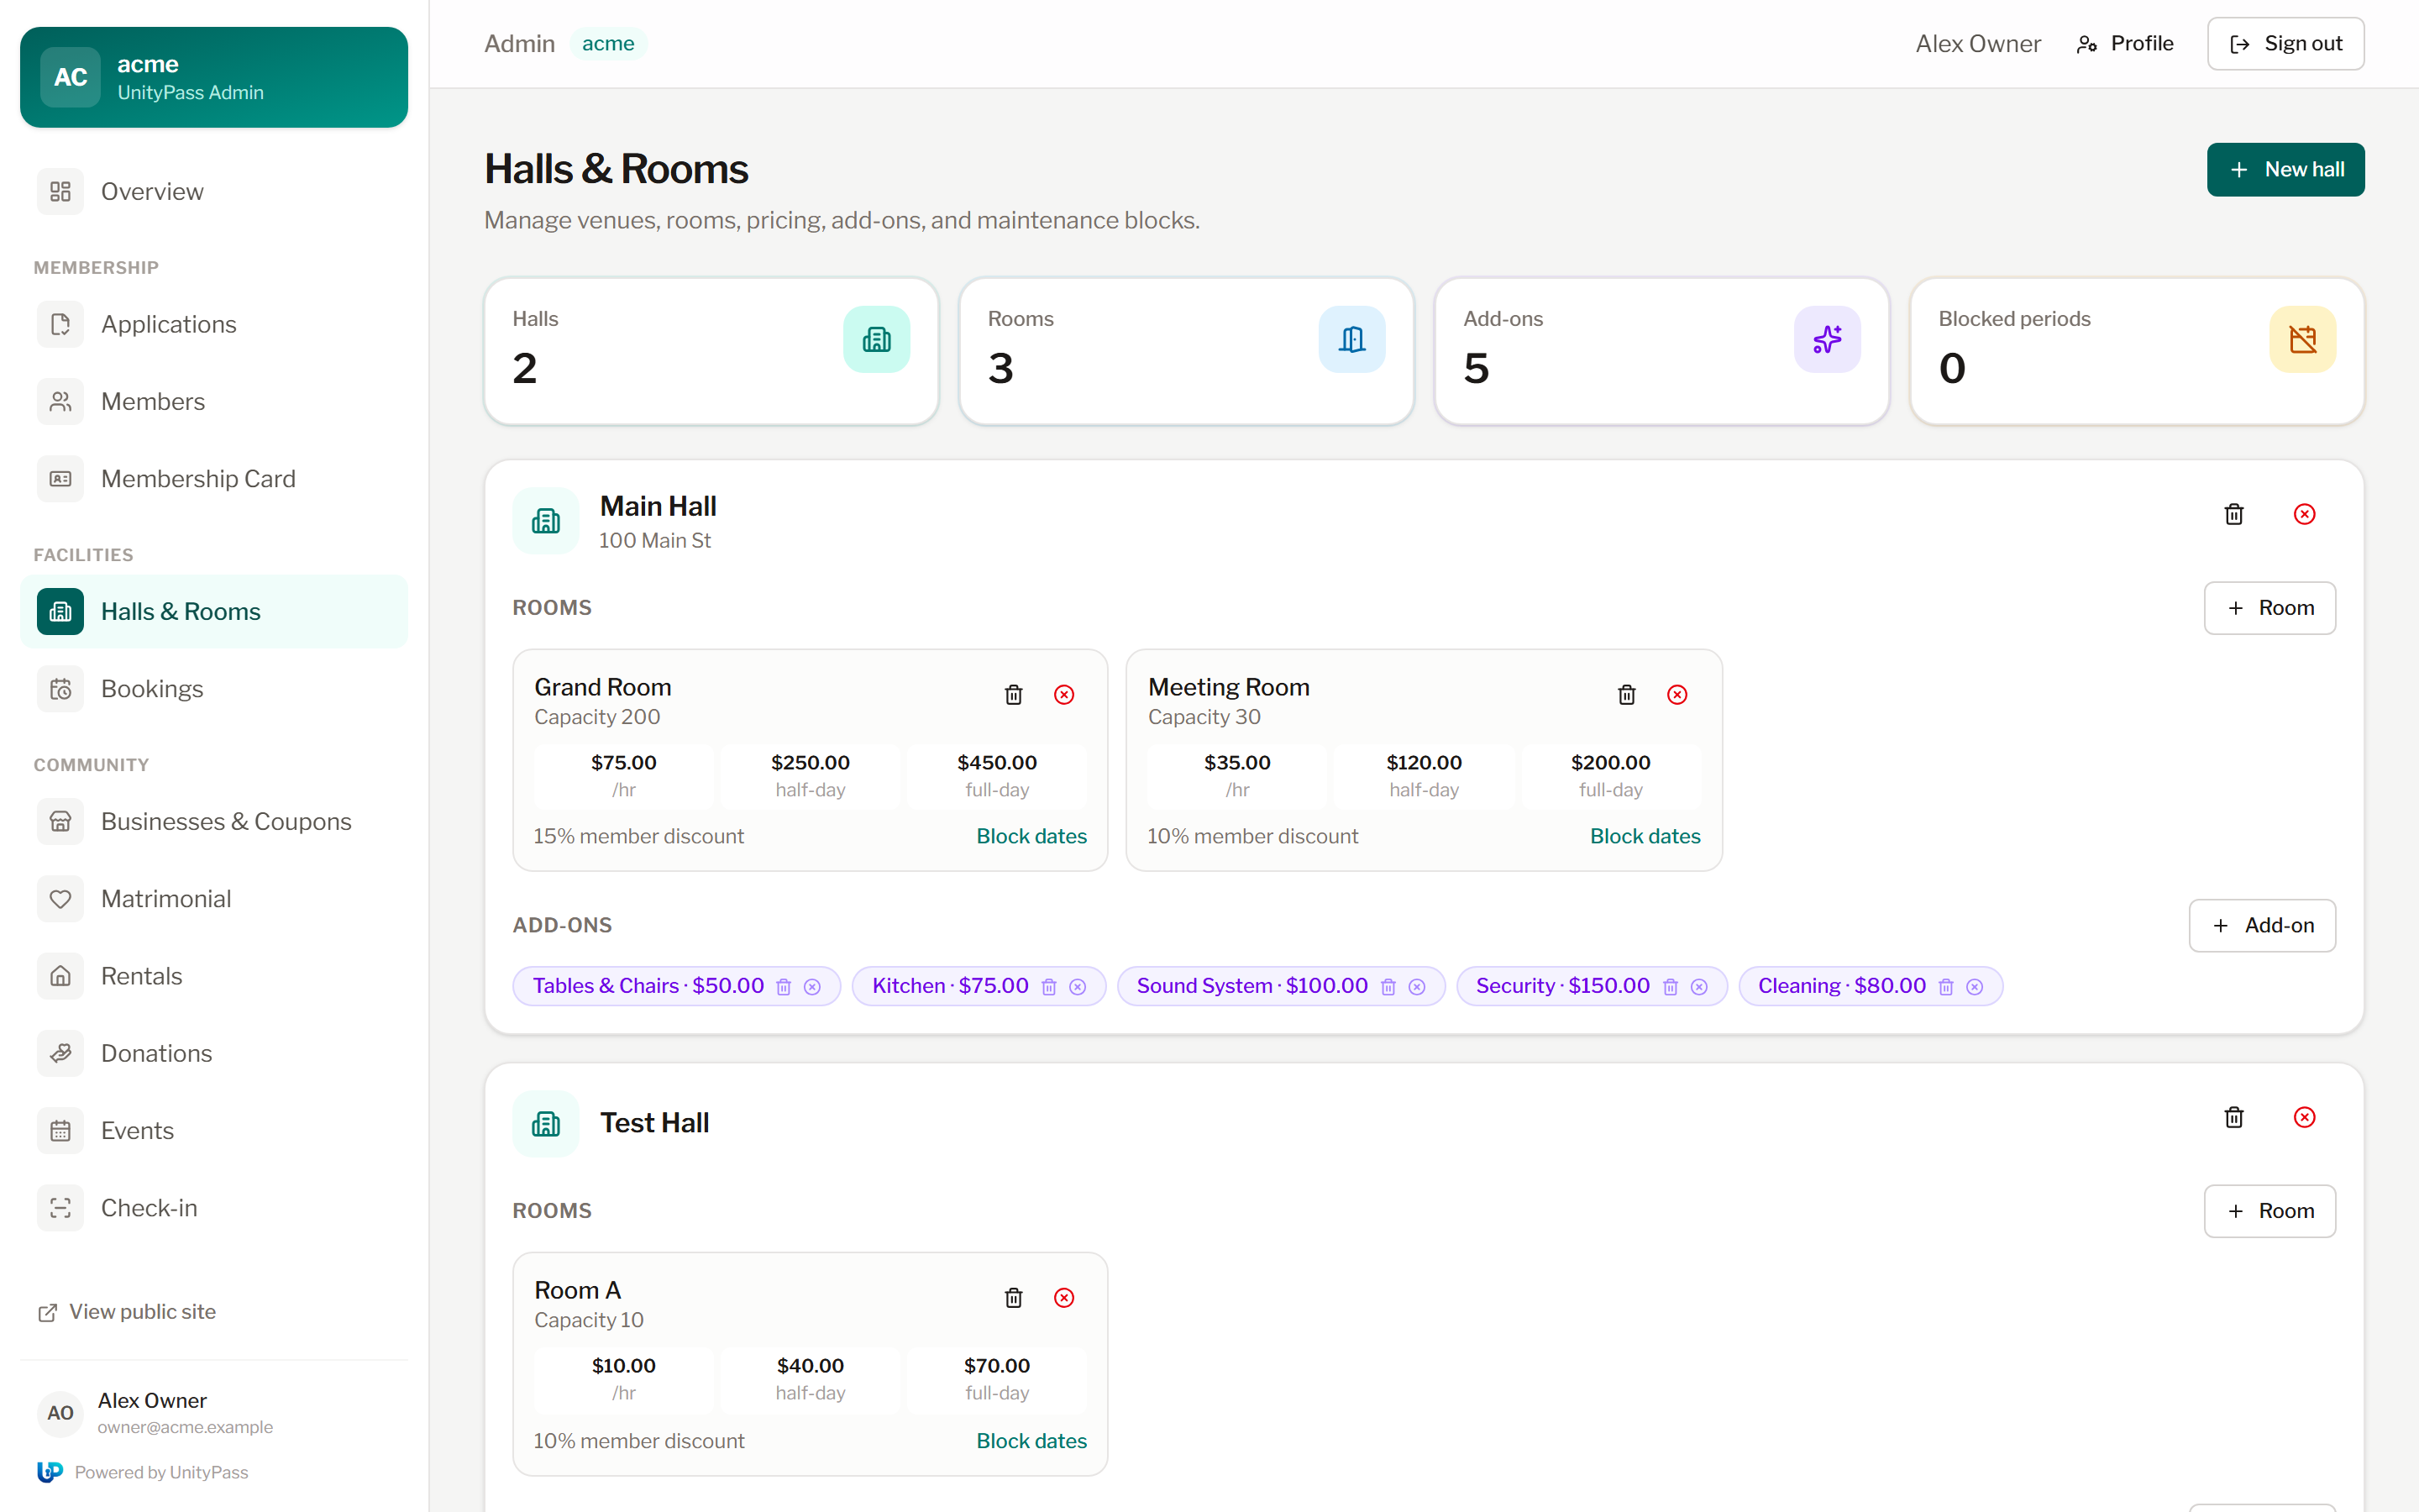
Task: Click the Halls stat card building icon
Action: [877, 339]
